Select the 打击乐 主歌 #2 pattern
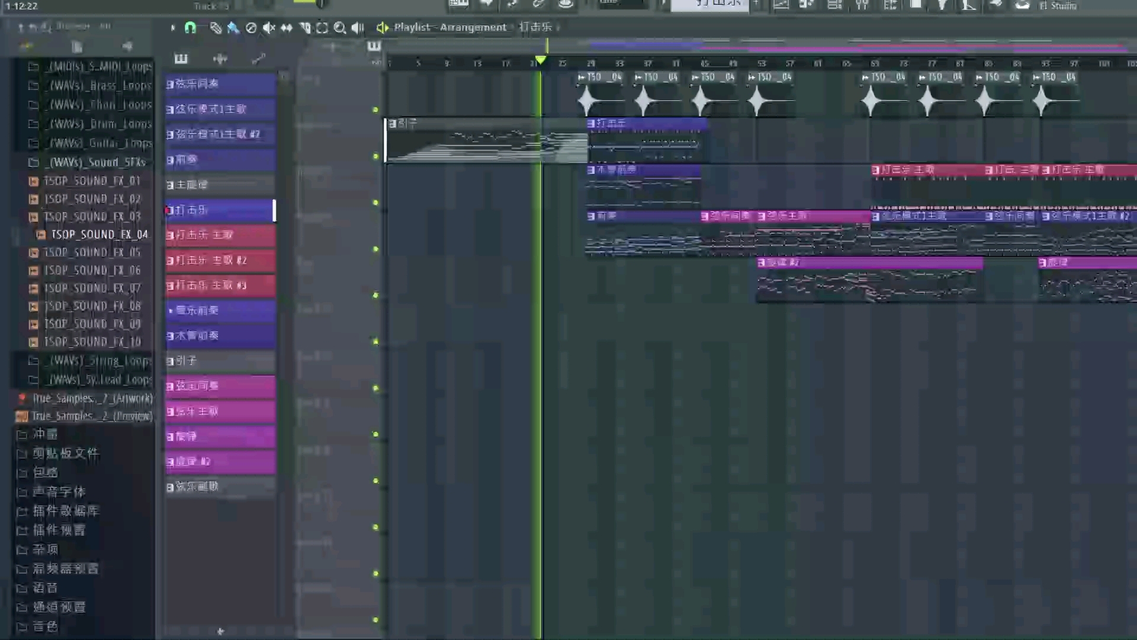The width and height of the screenshot is (1137, 640). pos(220,260)
